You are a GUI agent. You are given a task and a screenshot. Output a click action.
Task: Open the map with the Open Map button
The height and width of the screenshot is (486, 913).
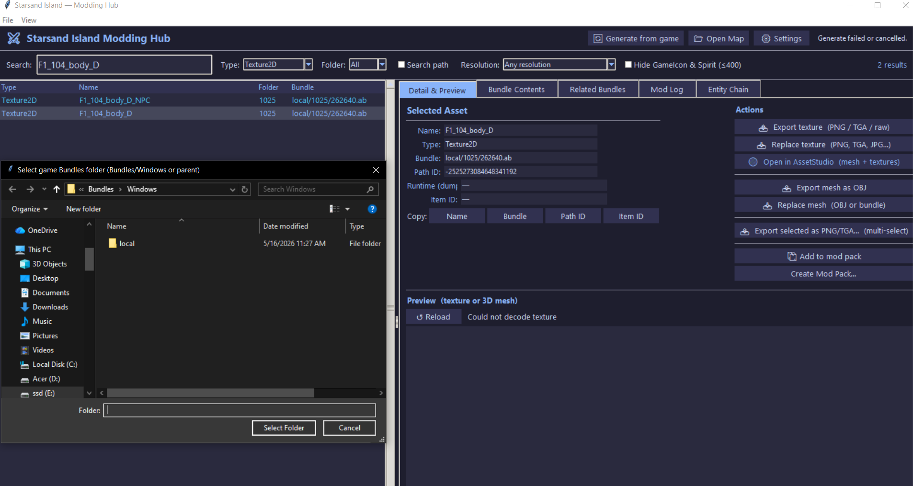719,39
